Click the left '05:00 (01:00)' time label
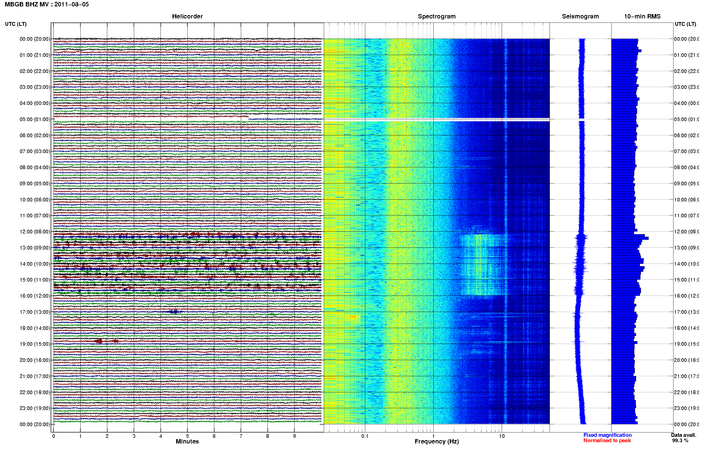This screenshot has width=728, height=455. point(35,119)
